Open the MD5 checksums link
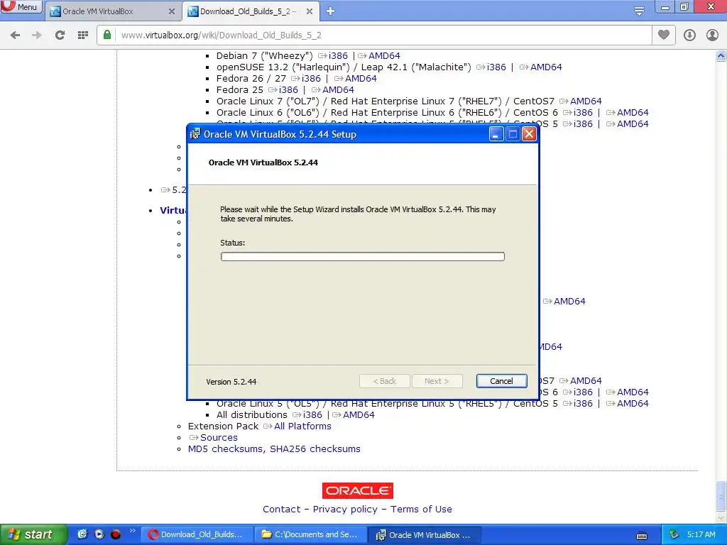Image resolution: width=727 pixels, height=545 pixels. (225, 449)
